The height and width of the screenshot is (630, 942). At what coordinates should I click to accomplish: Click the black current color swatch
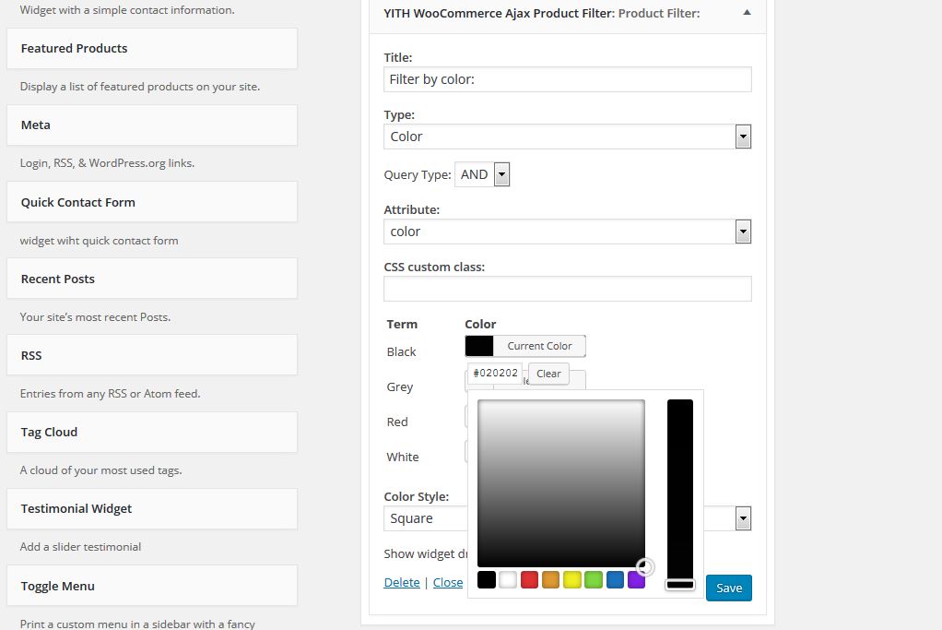click(479, 346)
